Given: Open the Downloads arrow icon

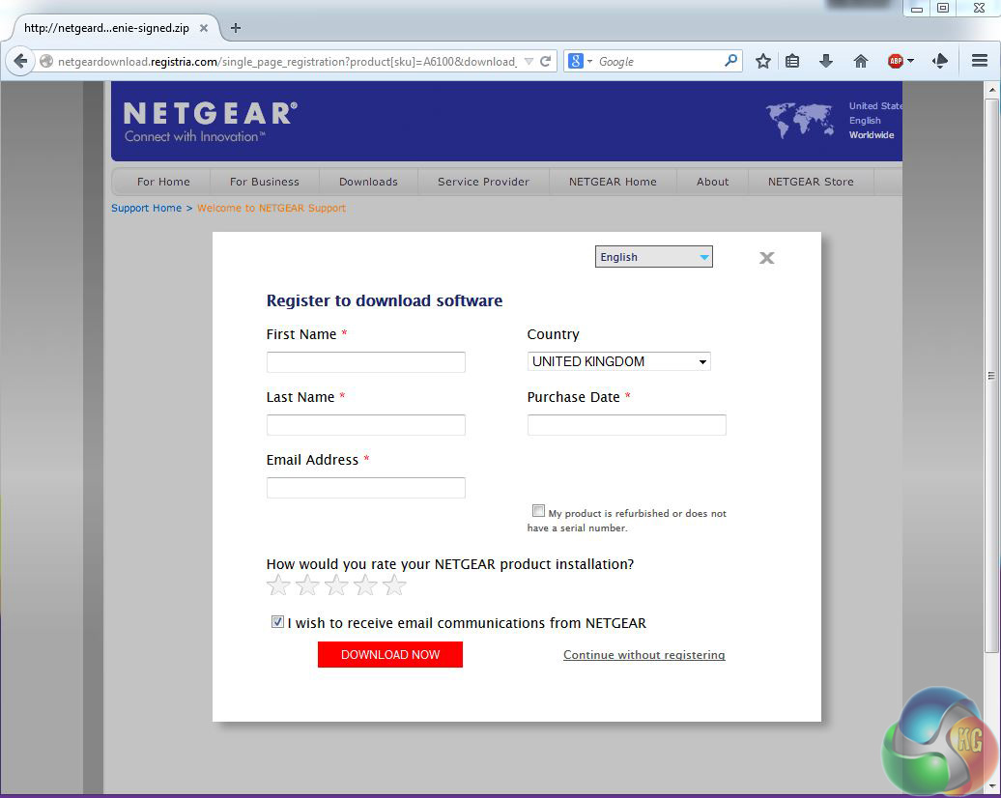Looking at the screenshot, I should pos(826,61).
